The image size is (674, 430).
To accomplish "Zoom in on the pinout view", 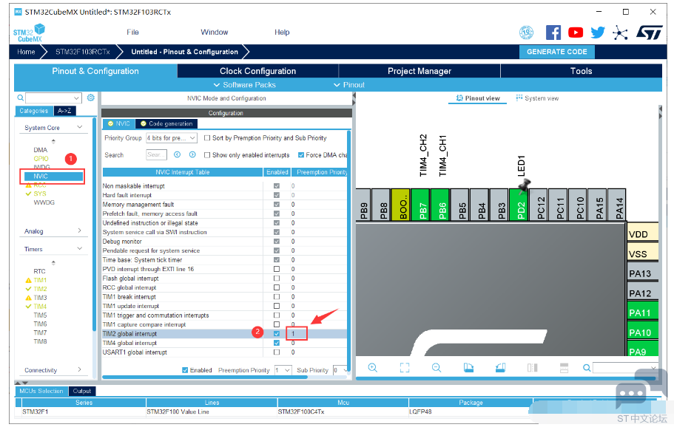I will [x=372, y=368].
